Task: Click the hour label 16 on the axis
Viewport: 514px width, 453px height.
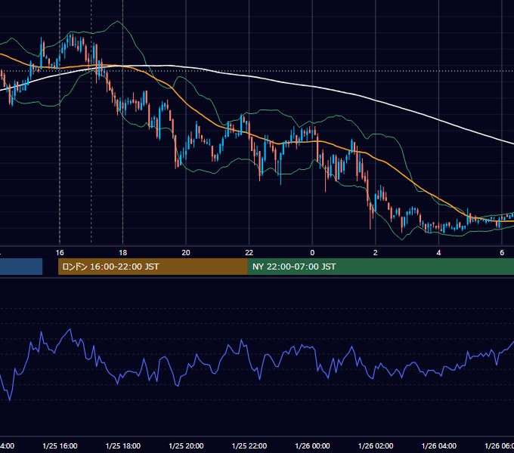Action: (x=60, y=253)
